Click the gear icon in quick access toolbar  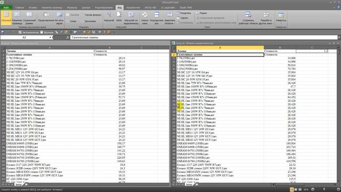[x=100, y=32]
